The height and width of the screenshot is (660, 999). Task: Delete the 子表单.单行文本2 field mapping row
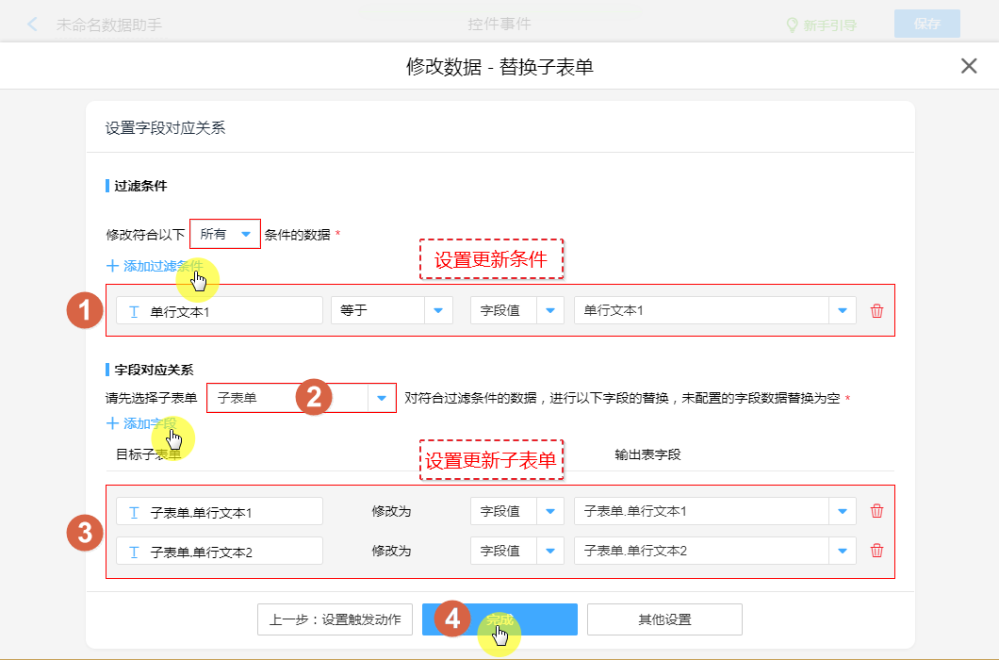pos(876,551)
